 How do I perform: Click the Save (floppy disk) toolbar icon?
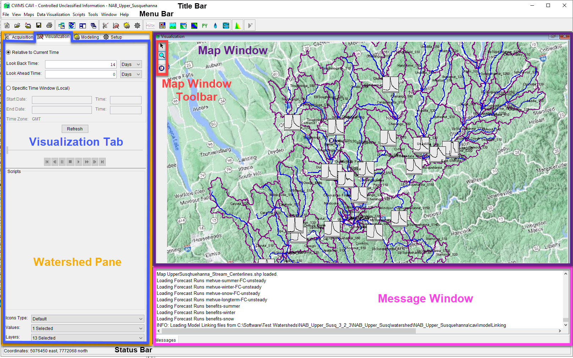pos(39,26)
